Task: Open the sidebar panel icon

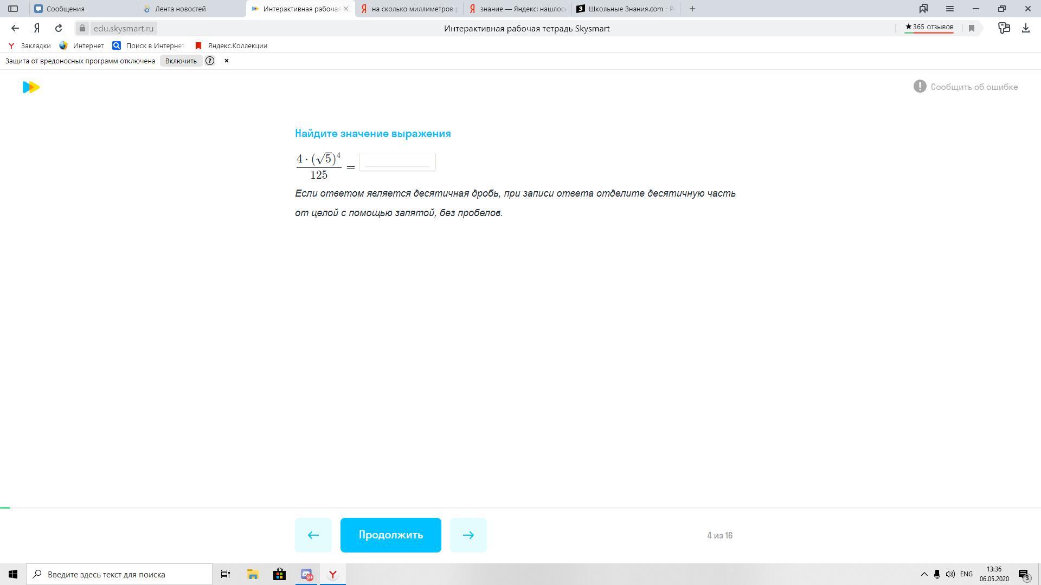Action: click(13, 9)
